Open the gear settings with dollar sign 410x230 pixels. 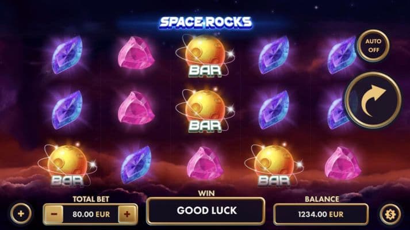390,214
